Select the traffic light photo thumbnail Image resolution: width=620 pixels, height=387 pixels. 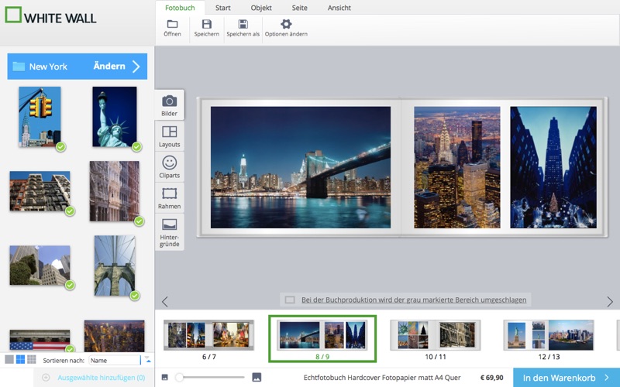(40, 117)
